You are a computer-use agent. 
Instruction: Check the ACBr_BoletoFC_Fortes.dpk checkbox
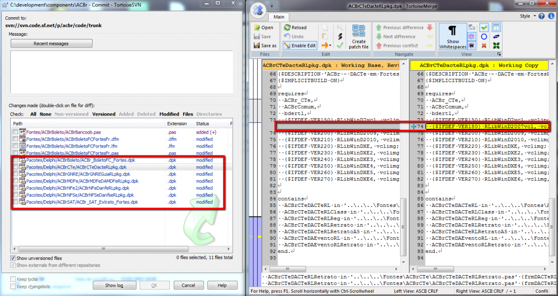tap(15, 160)
